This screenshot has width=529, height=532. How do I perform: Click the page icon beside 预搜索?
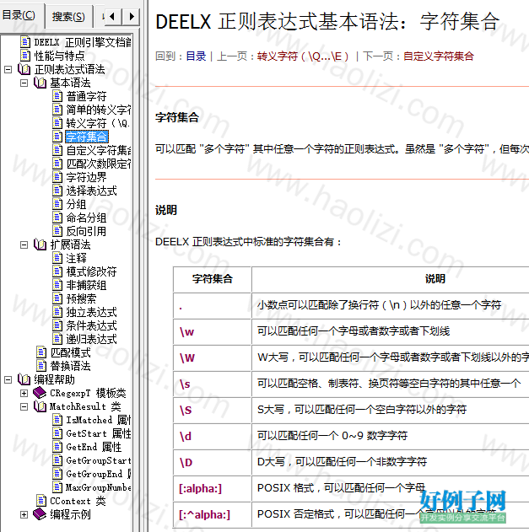point(57,298)
